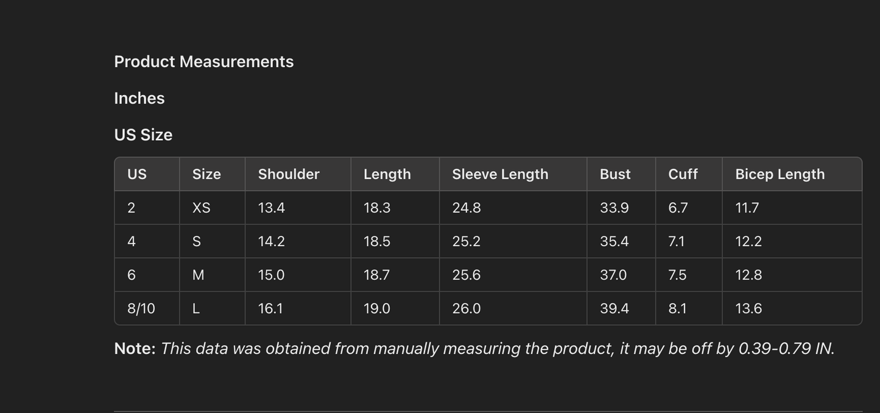Click the Cuff column header

(x=683, y=174)
